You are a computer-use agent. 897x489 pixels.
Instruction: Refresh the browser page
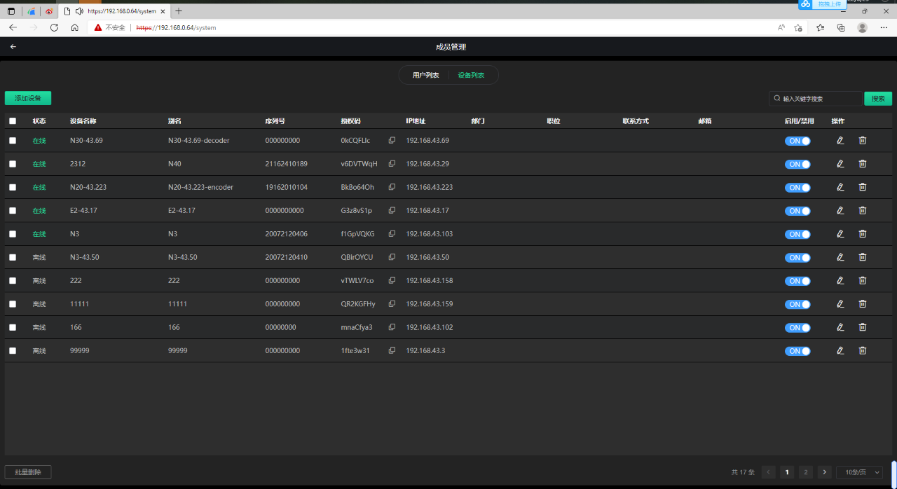(54, 27)
